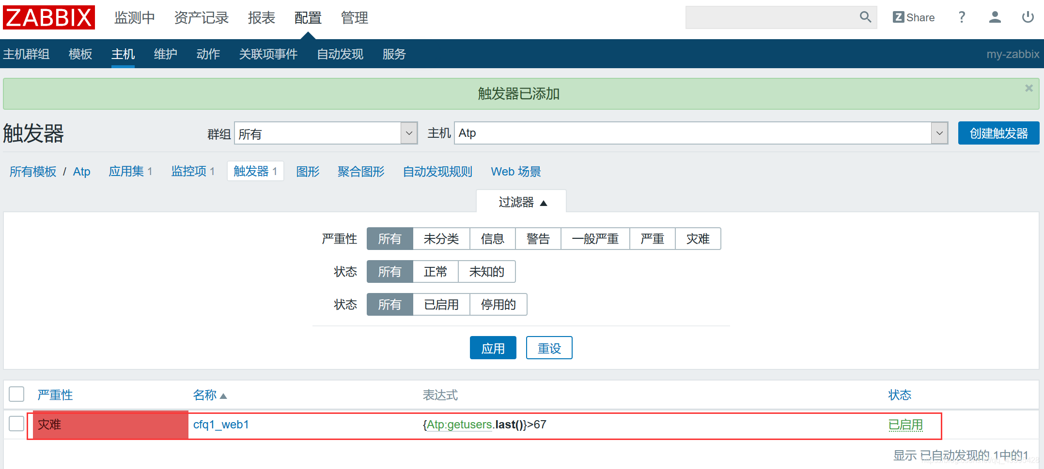This screenshot has height=469, width=1044.
Task: Open the 资产记录 menu
Action: pos(202,18)
